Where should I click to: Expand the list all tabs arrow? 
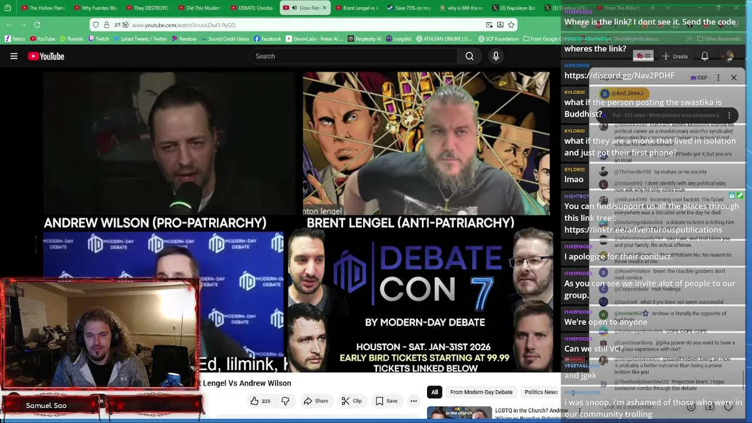click(667, 8)
